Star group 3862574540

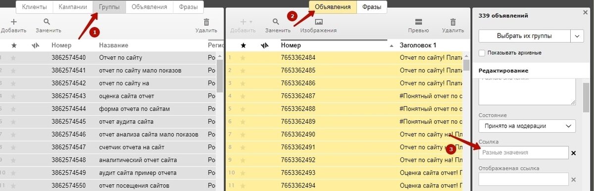13,58
